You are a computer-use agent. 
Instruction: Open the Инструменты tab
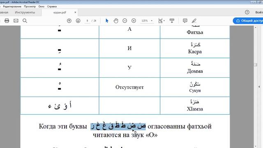point(25,12)
